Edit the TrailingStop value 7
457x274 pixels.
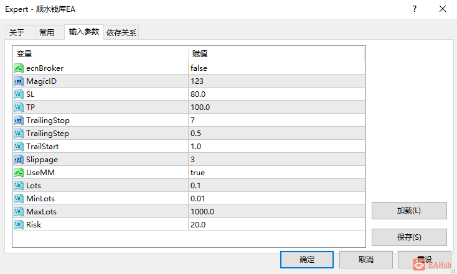tap(276, 120)
